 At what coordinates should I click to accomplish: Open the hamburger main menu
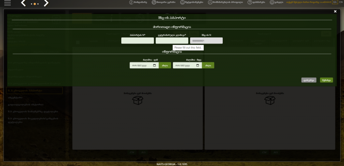click(7, 3)
